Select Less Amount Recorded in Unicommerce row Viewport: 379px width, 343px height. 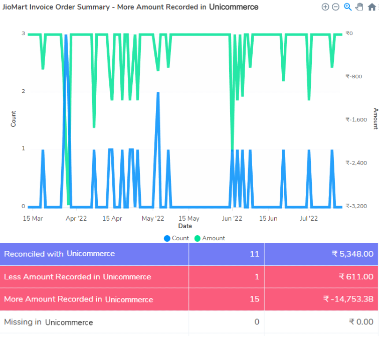(189, 277)
